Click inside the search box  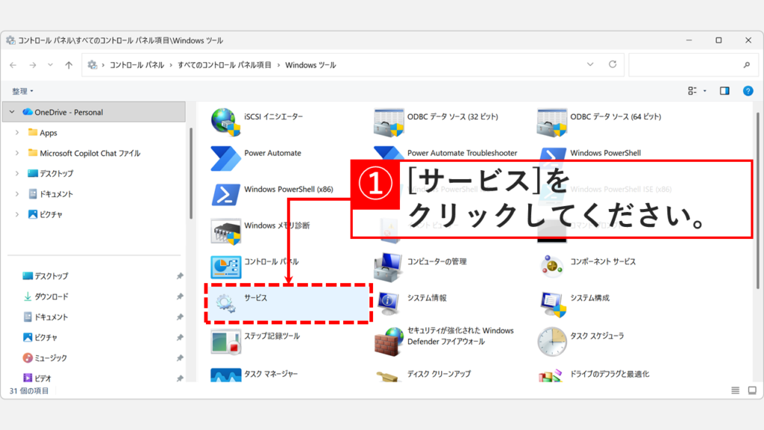click(x=686, y=64)
